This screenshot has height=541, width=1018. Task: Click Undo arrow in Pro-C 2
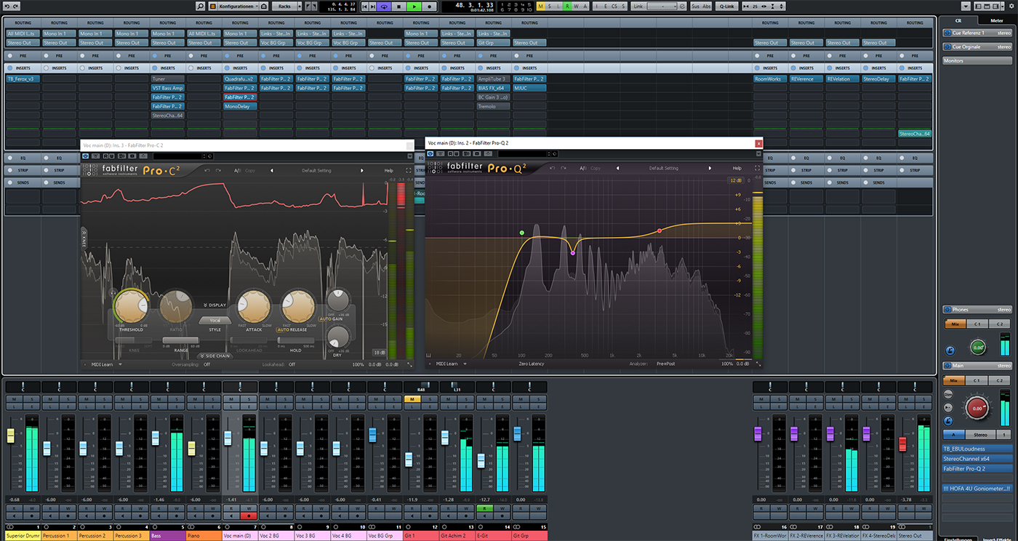point(207,170)
